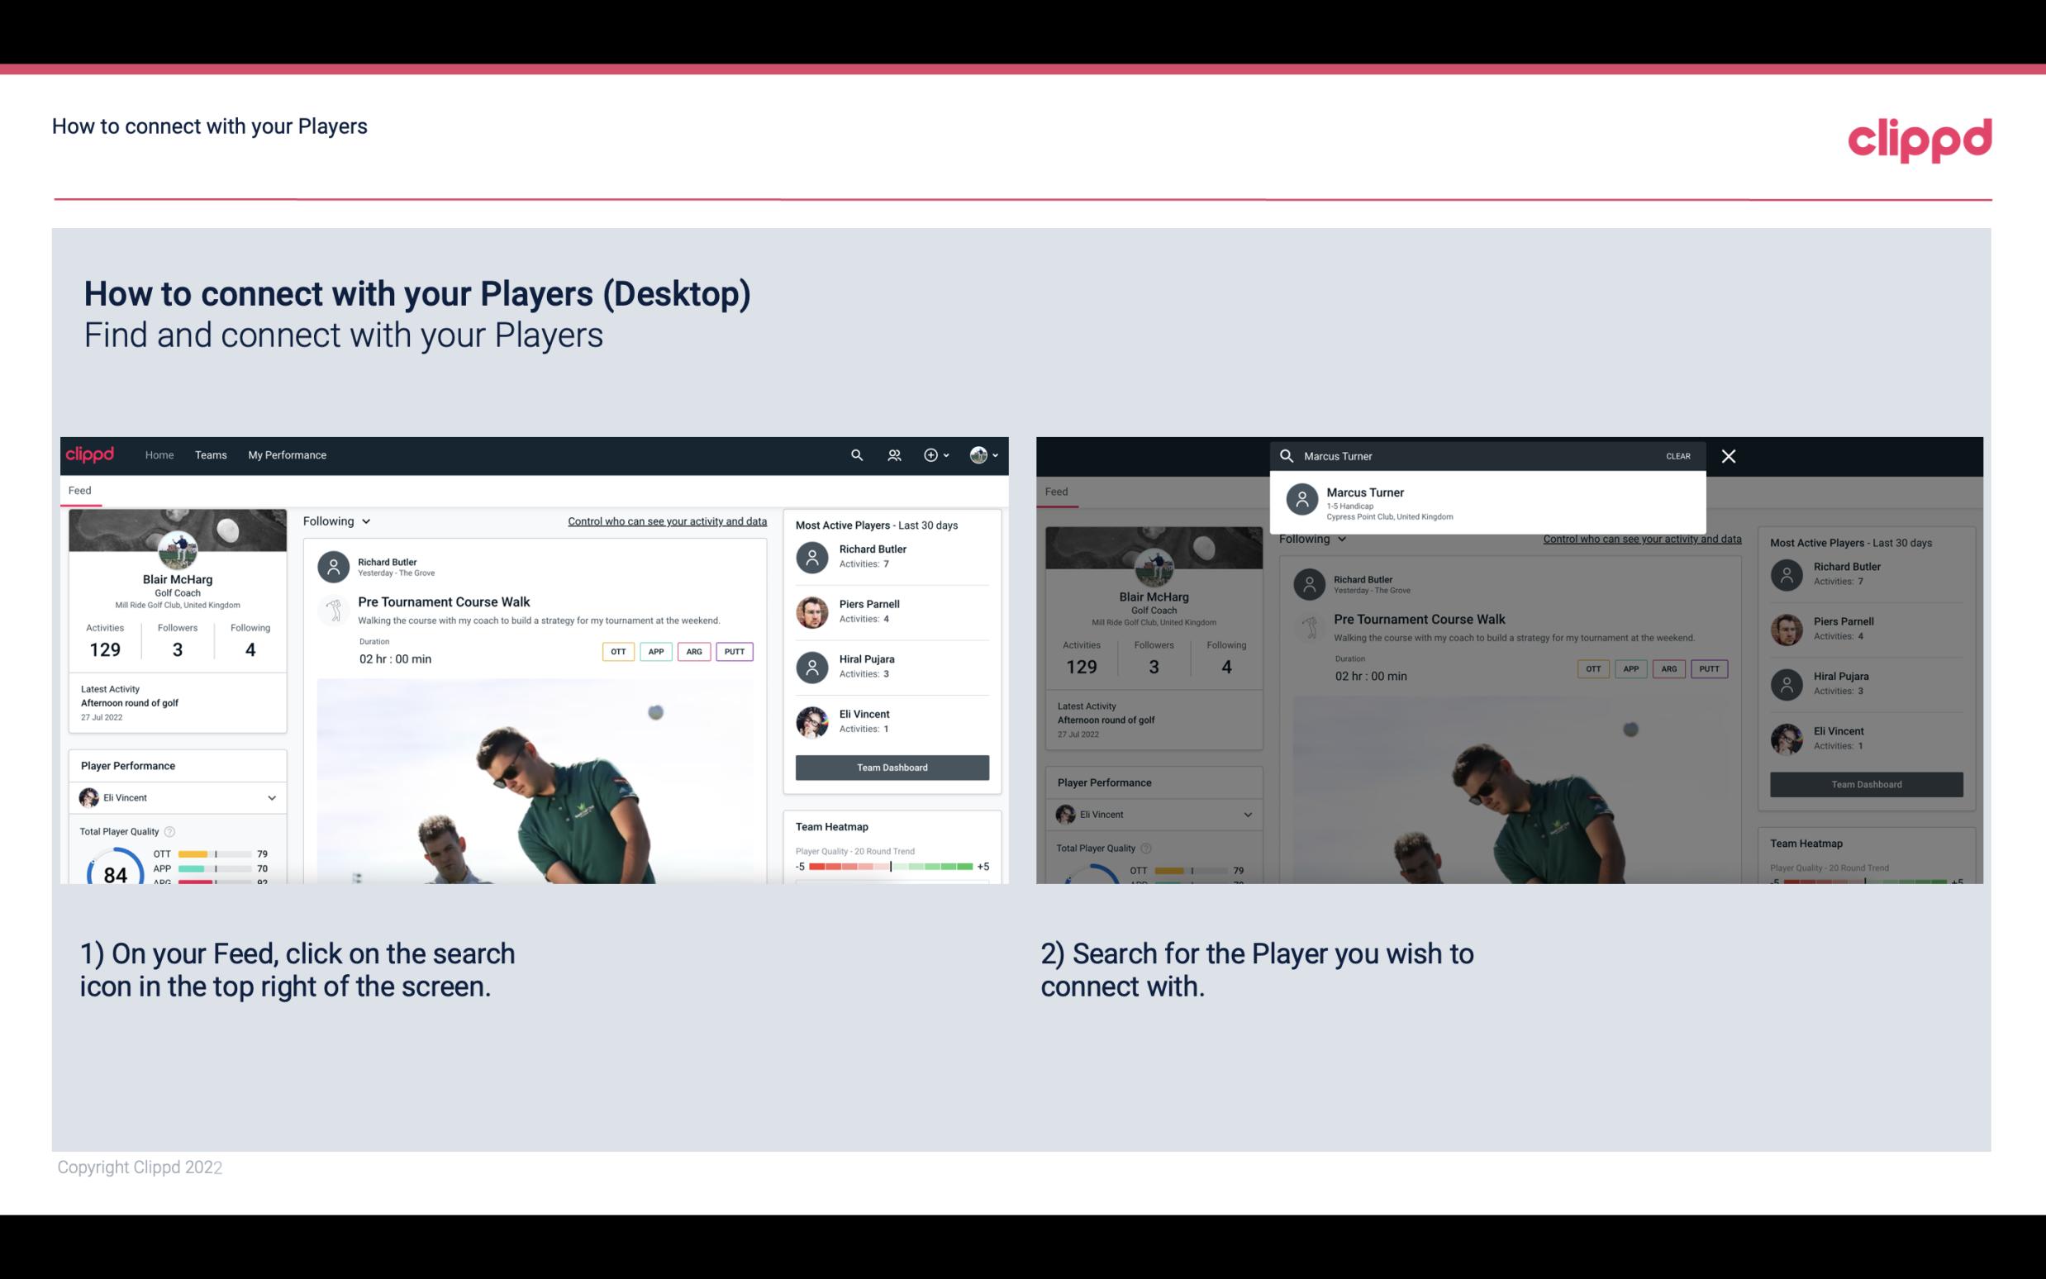Click the Clippd search icon
2046x1279 pixels.
[x=856, y=454]
